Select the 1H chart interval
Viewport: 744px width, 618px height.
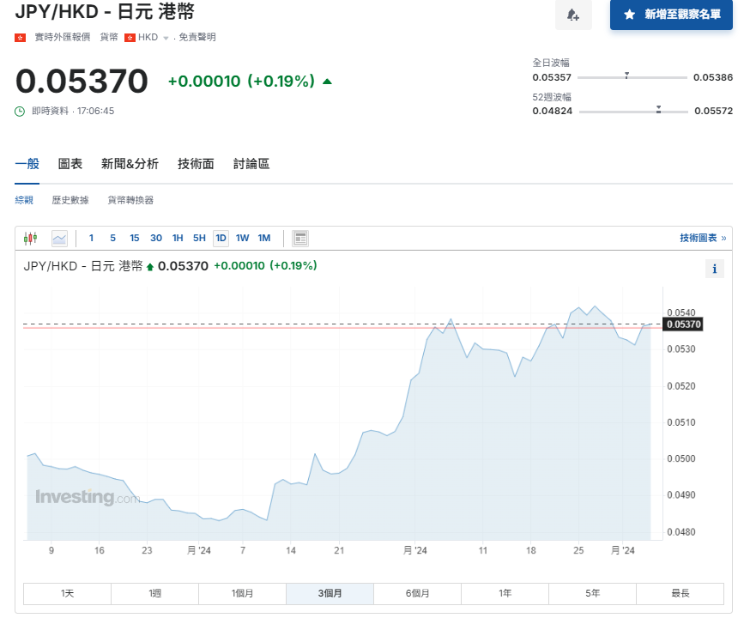(x=178, y=238)
